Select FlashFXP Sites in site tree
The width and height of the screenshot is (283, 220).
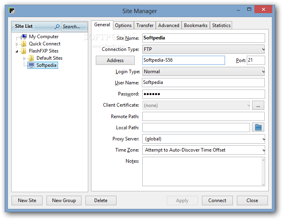(44, 51)
